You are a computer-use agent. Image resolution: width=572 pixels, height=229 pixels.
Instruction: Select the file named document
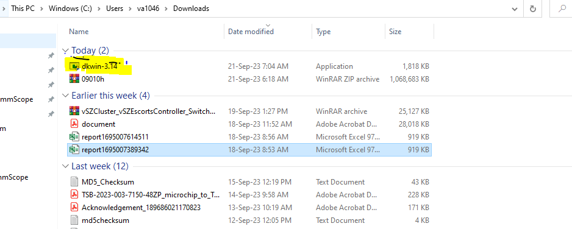99,124
